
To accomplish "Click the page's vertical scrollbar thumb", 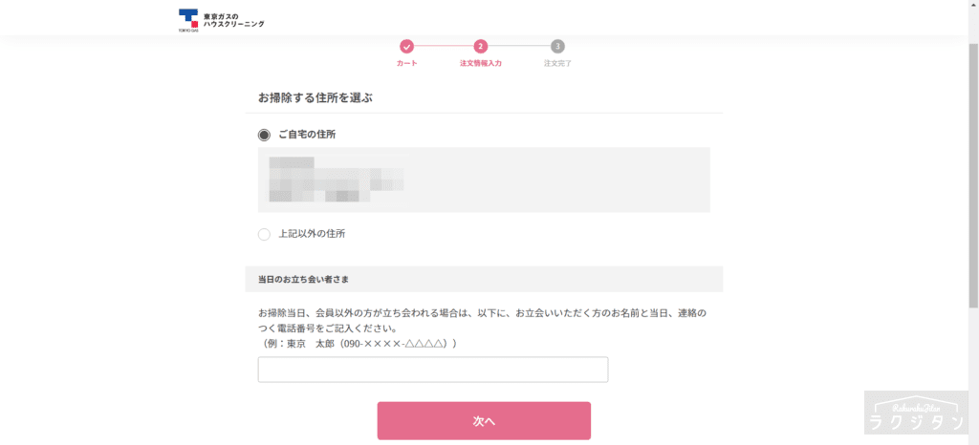I will [973, 175].
